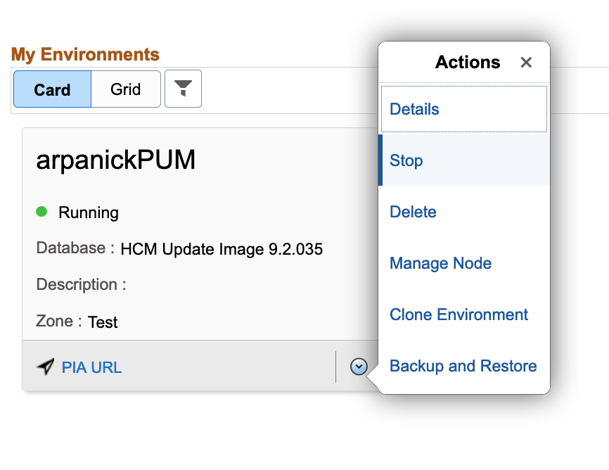This screenshot has width=609, height=470.
Task: Click the HCM Update Image 9.2.035 database value
Action: tap(222, 249)
